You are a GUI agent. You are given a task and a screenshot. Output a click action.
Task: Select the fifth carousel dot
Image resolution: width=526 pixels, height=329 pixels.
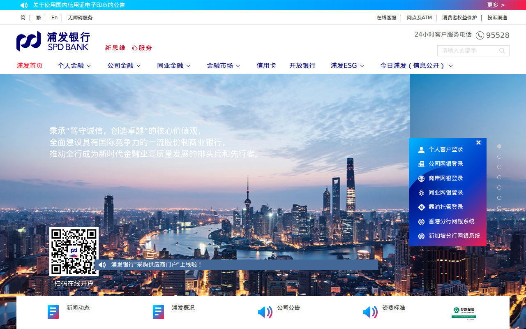499,188
